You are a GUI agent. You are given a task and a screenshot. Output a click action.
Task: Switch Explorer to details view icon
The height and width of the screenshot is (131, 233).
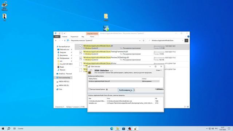coord(185,107)
